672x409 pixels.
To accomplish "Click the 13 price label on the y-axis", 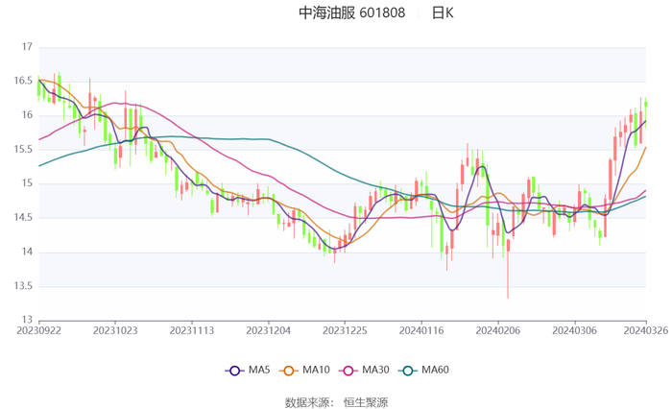I will pyautogui.click(x=27, y=321).
